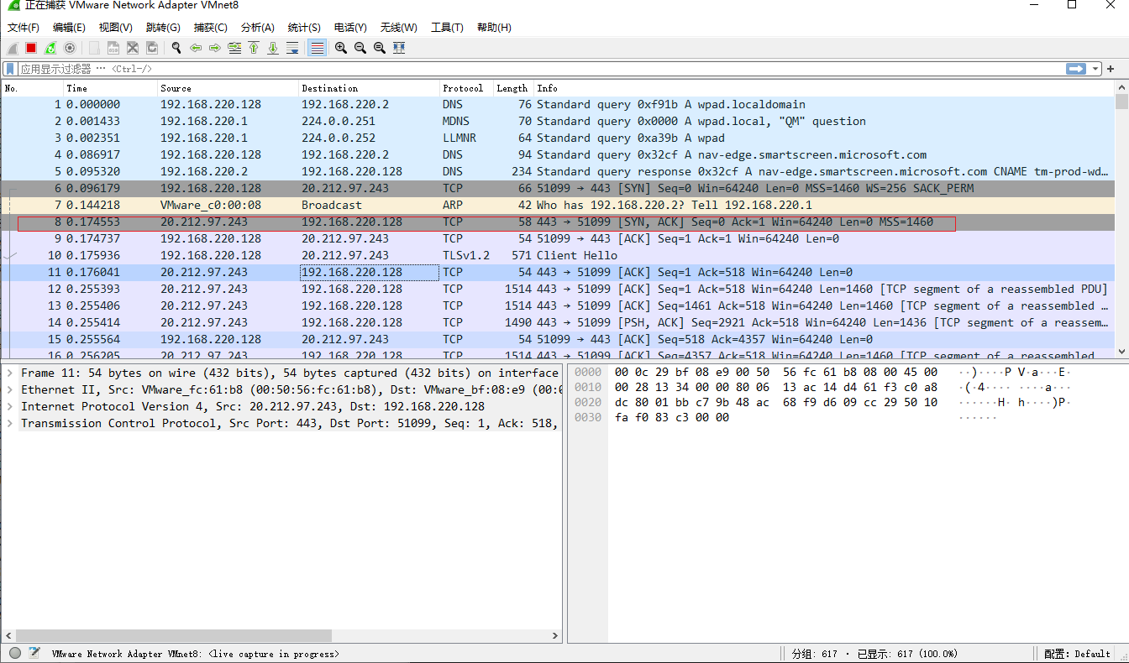
Task: Open the display filter history dropdown
Action: [1095, 69]
